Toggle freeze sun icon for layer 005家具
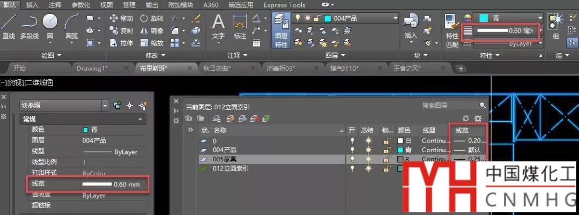579x215 pixels. click(x=368, y=159)
